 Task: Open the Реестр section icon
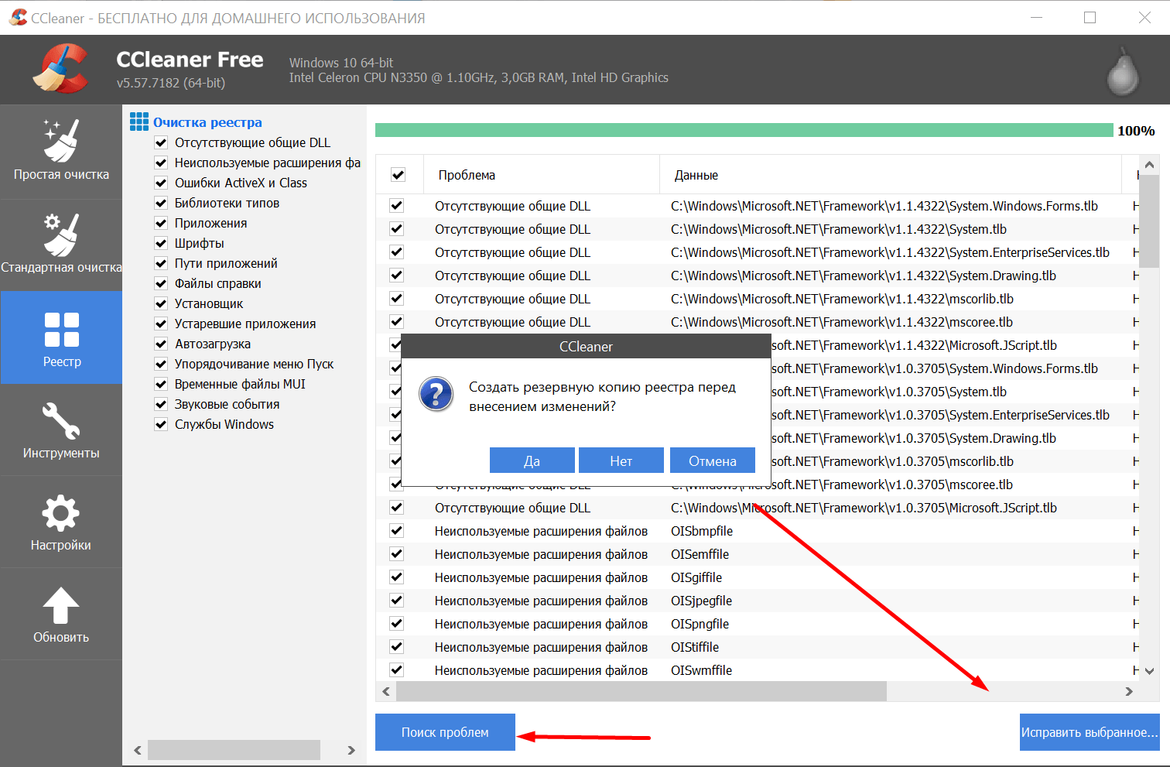(x=62, y=329)
